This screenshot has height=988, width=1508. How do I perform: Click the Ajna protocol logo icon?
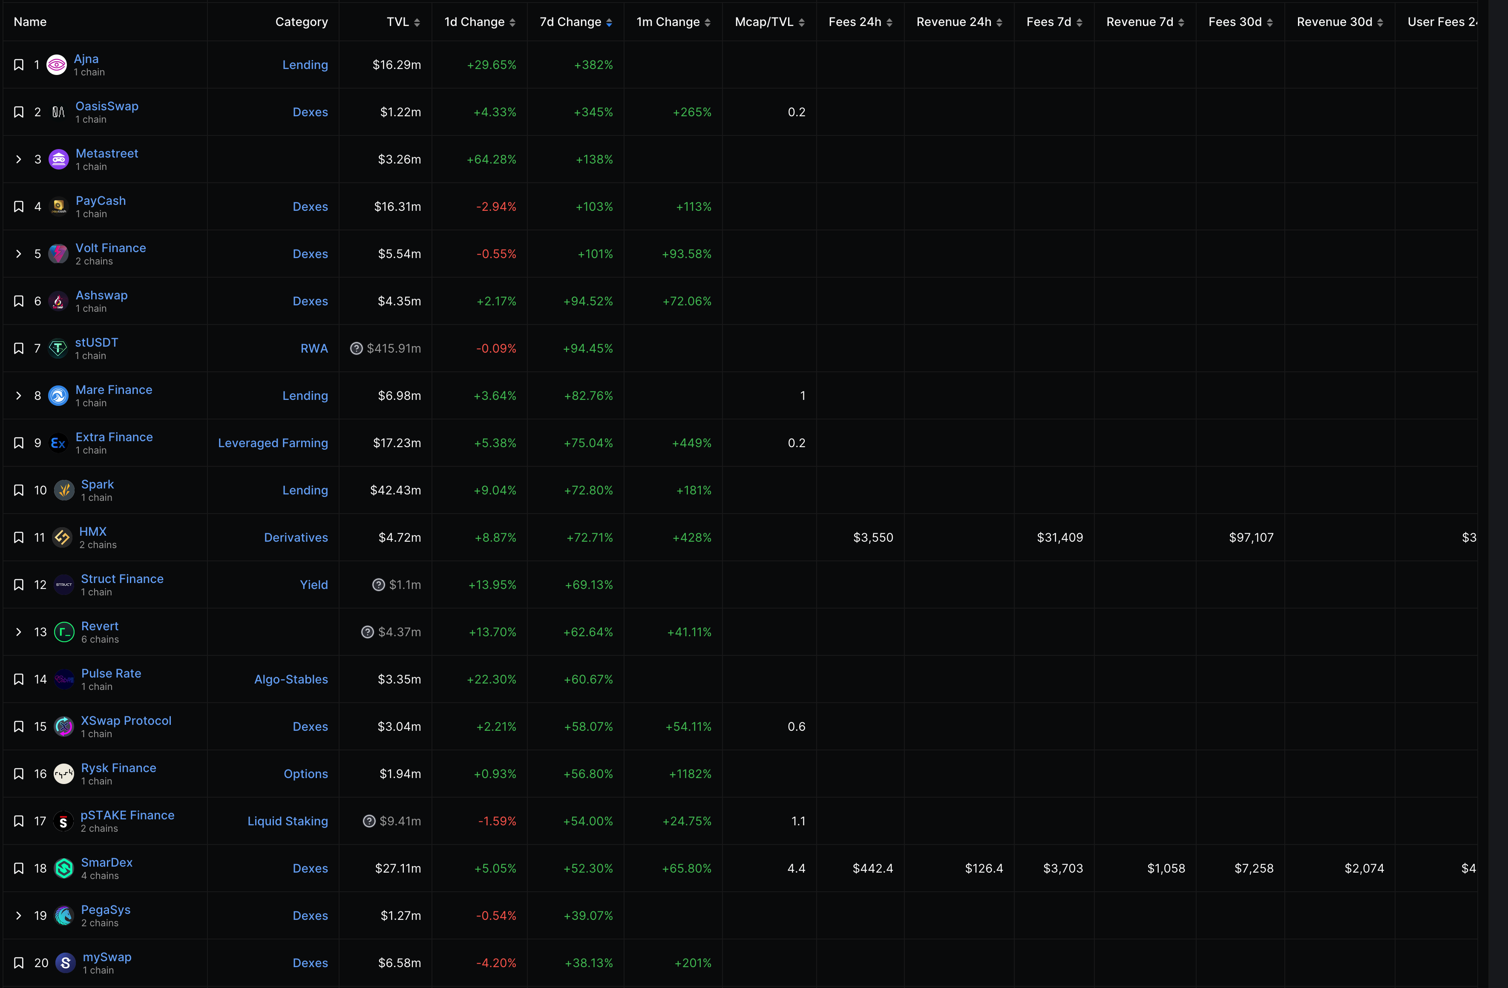(x=56, y=65)
